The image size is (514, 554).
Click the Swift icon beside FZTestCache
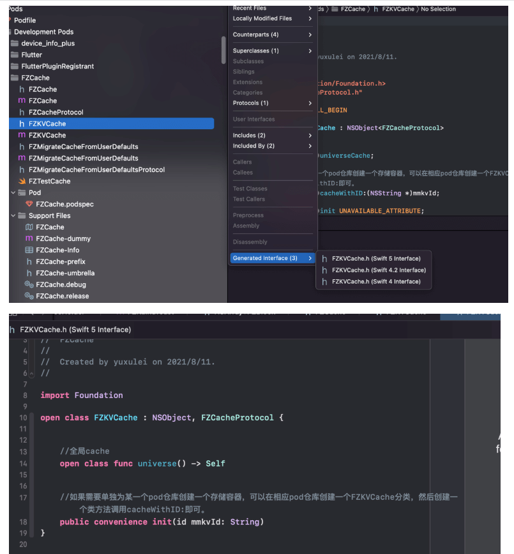click(22, 181)
